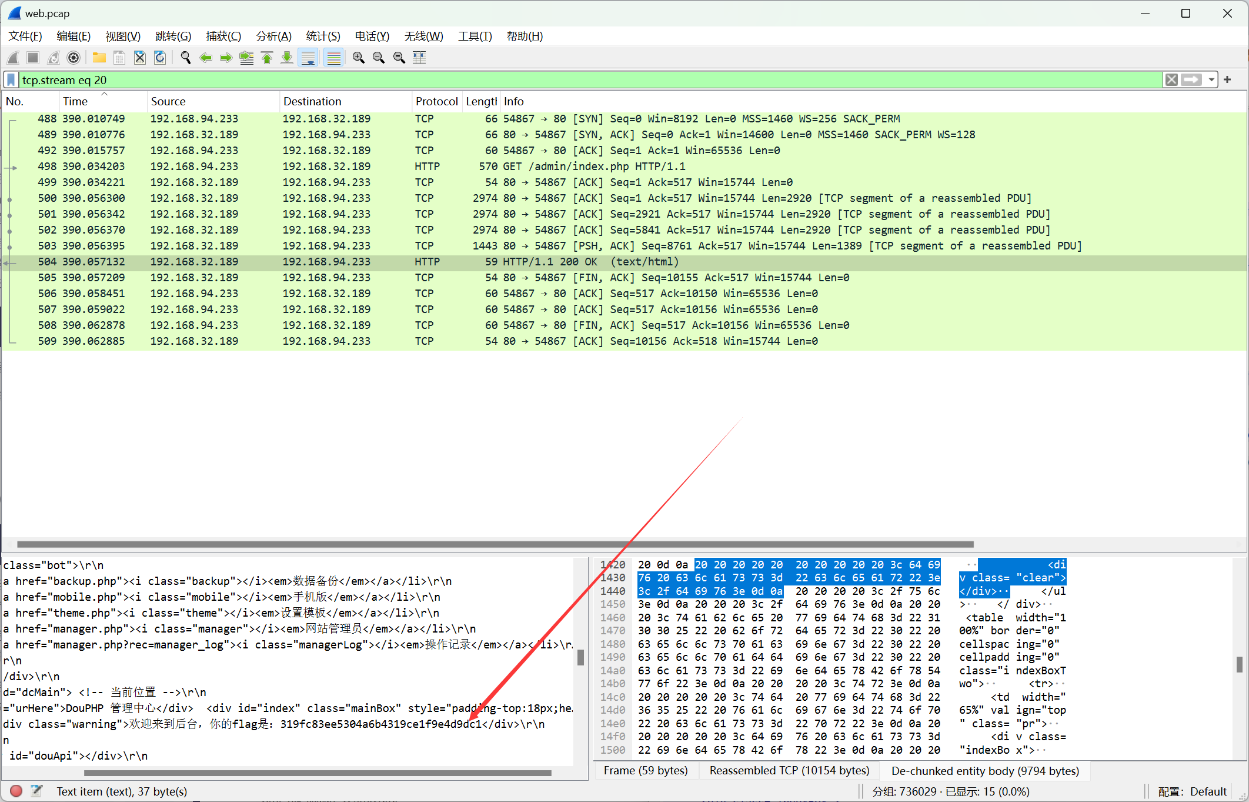Open the 跳转(G) menu
The height and width of the screenshot is (802, 1249).
coord(173,36)
